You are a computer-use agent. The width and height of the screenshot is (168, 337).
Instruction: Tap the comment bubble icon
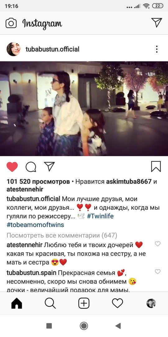[x=30, y=167]
